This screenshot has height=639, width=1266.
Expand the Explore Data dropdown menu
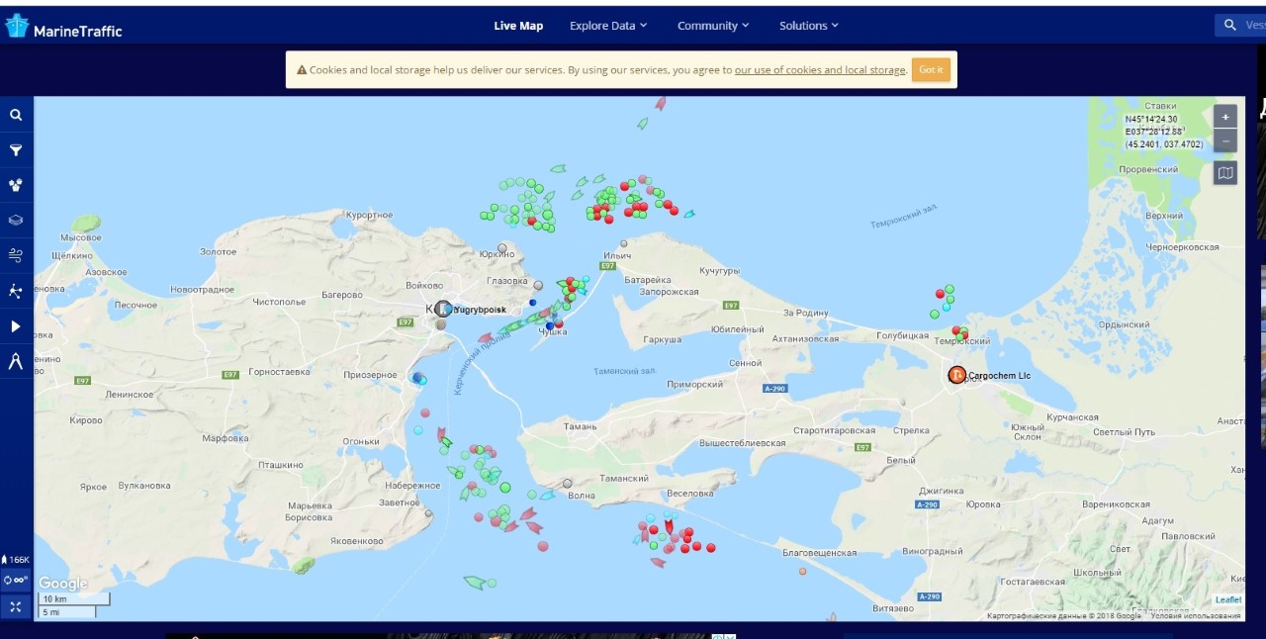click(x=608, y=26)
